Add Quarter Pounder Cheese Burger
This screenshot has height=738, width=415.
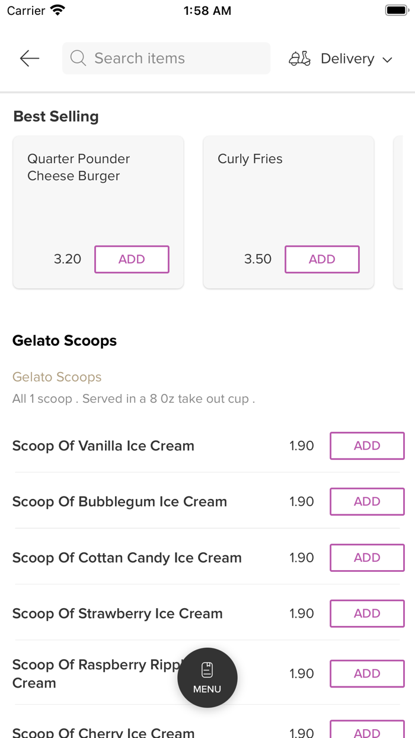(x=132, y=259)
